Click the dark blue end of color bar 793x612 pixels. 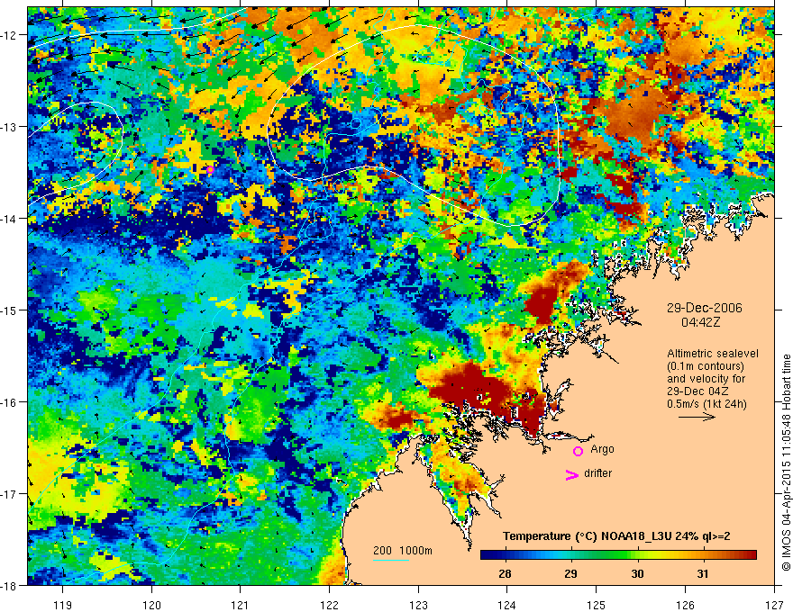coord(486,555)
